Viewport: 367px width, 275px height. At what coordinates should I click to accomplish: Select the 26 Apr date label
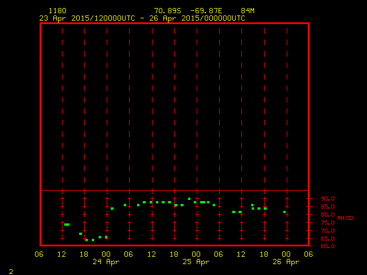pos(286,262)
